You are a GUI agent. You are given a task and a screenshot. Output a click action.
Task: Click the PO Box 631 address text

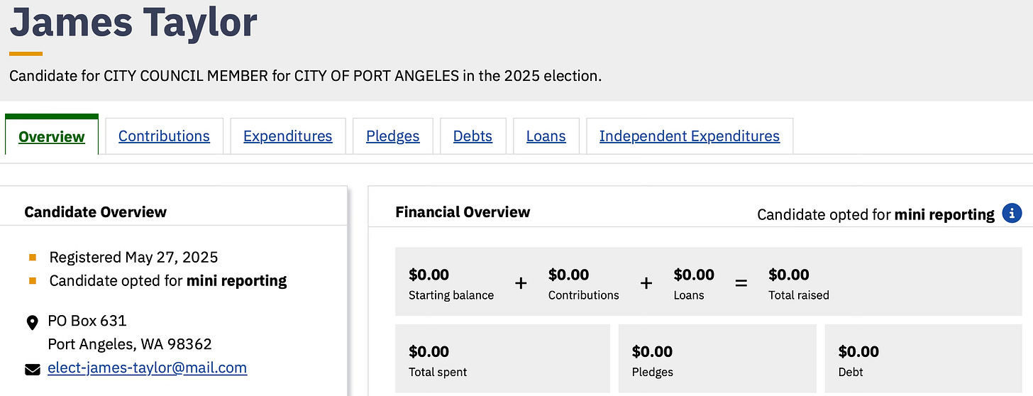click(87, 321)
